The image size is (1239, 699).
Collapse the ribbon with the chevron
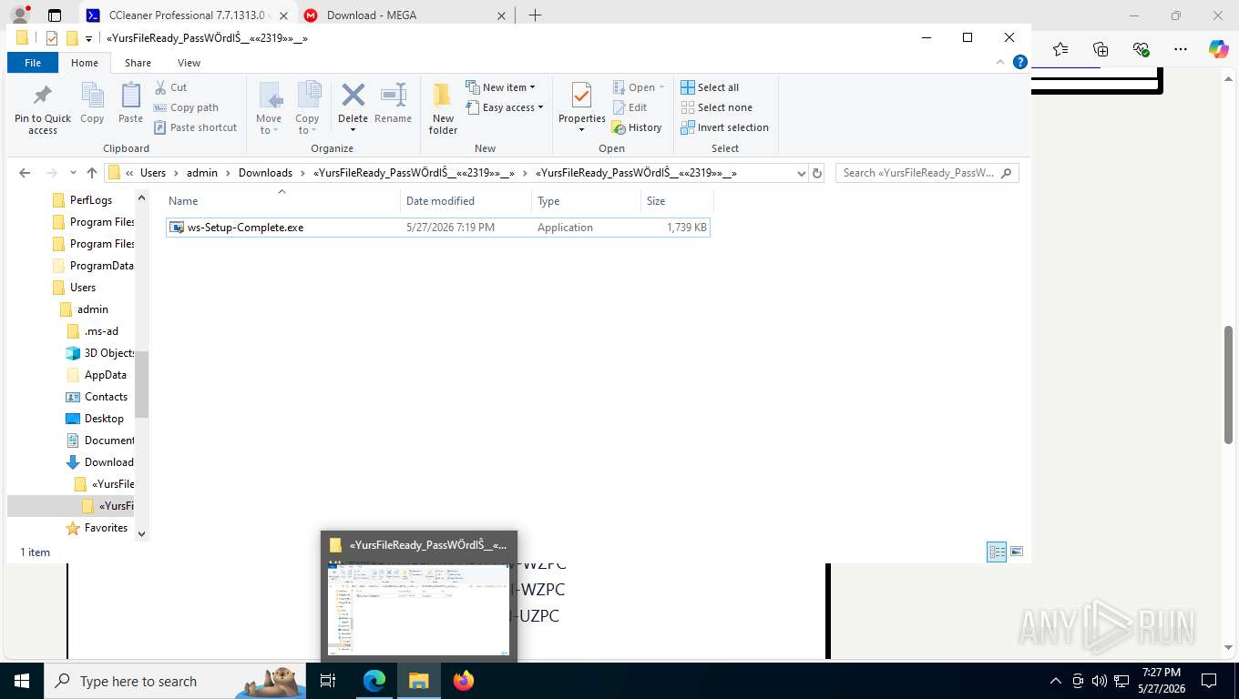click(1002, 62)
